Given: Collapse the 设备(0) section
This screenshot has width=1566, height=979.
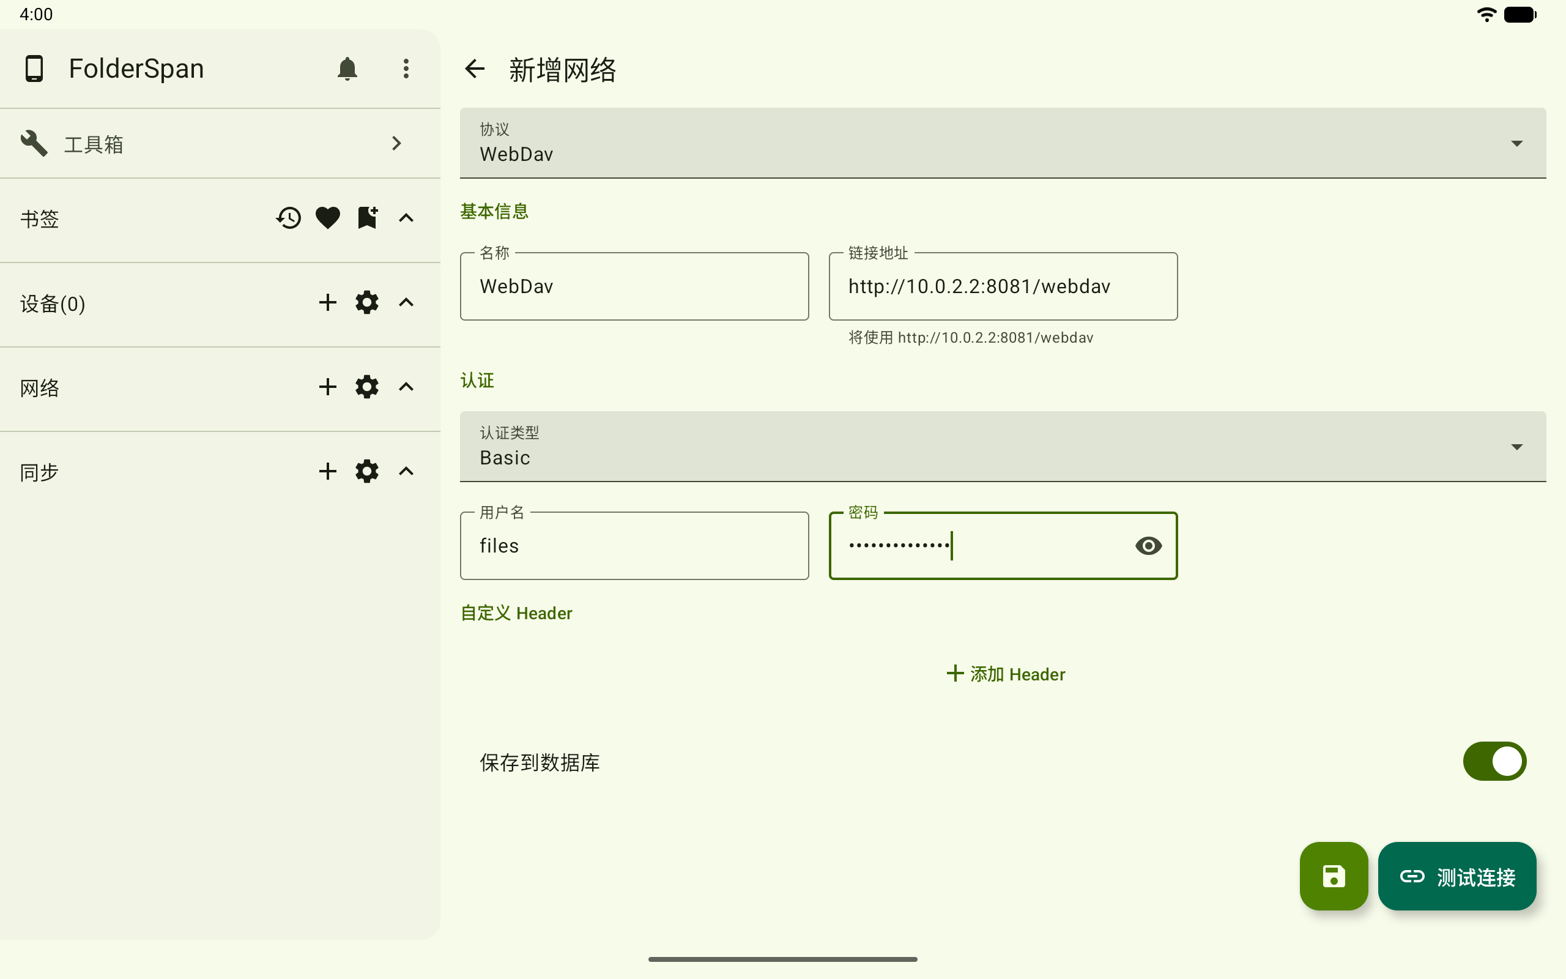Looking at the screenshot, I should (406, 302).
